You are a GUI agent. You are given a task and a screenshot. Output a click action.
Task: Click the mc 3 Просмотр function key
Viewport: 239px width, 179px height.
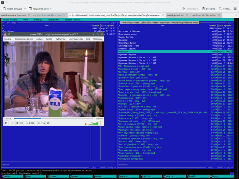[x=59, y=176]
